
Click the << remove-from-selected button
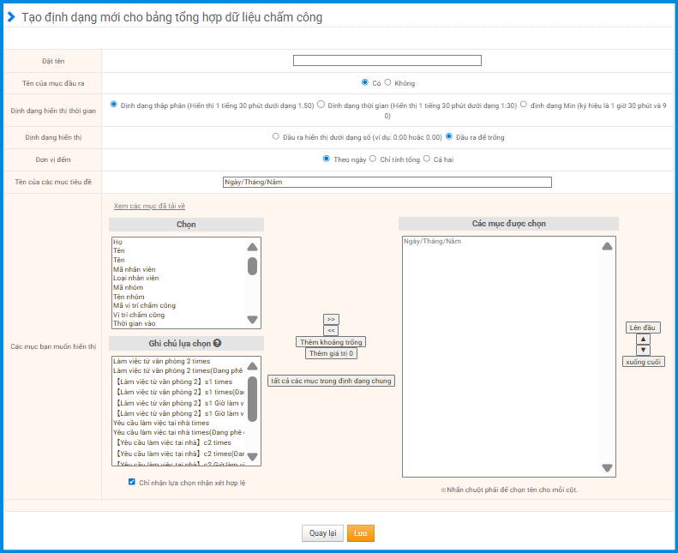tap(331, 330)
